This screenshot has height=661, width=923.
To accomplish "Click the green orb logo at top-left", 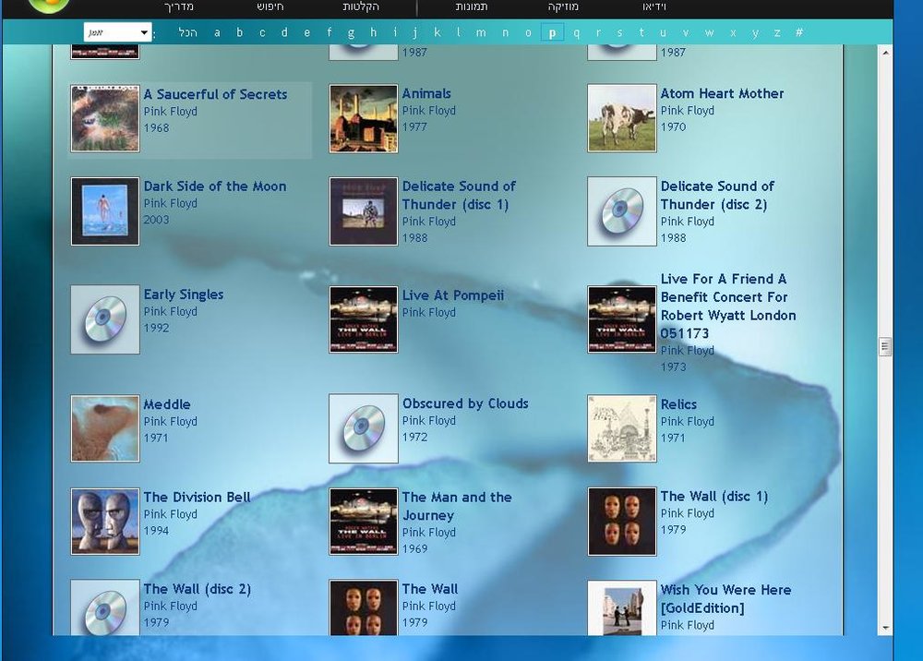I will [49, 5].
